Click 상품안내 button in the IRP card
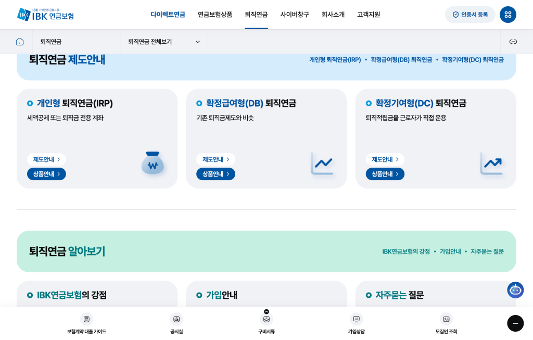 46,174
